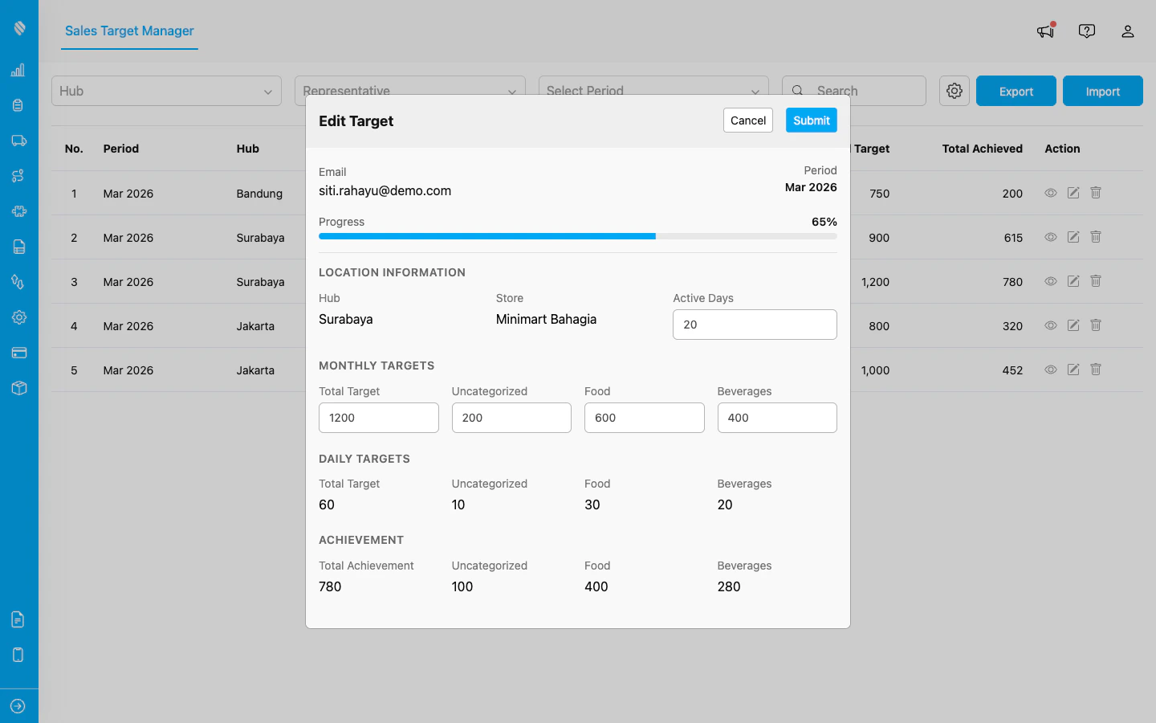Select the bar chart analytics icon in sidebar
This screenshot has height=723, width=1156.
point(19,70)
